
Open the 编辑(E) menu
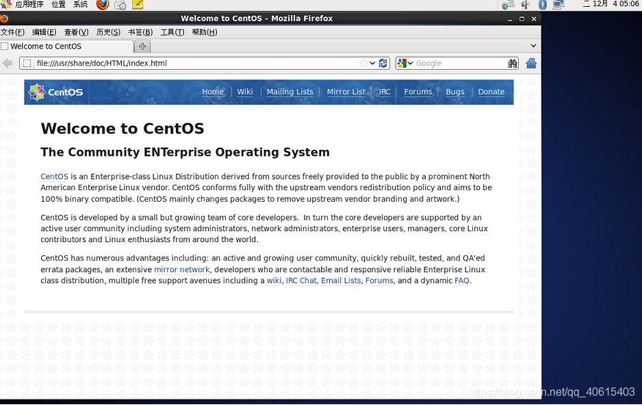click(x=44, y=32)
